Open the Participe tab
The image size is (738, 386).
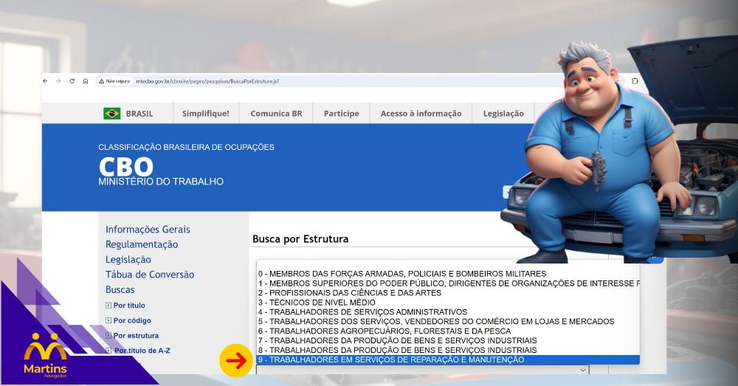click(341, 114)
